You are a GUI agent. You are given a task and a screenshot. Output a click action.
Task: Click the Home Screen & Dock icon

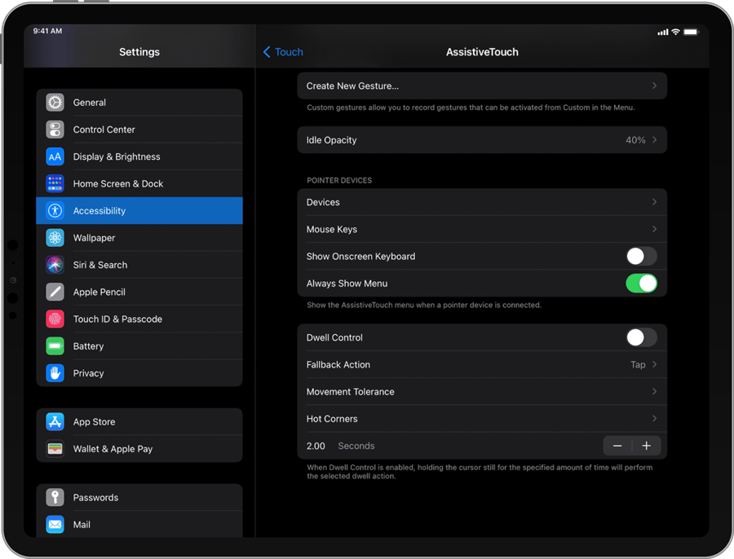55,183
